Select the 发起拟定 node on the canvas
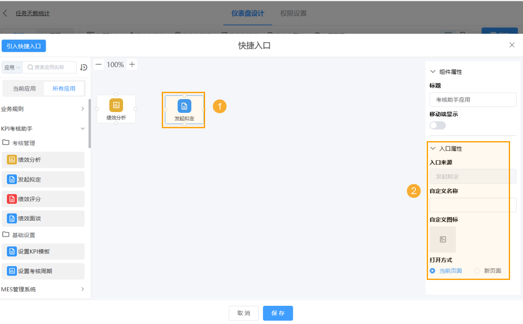This screenshot has width=523, height=324. 184,110
